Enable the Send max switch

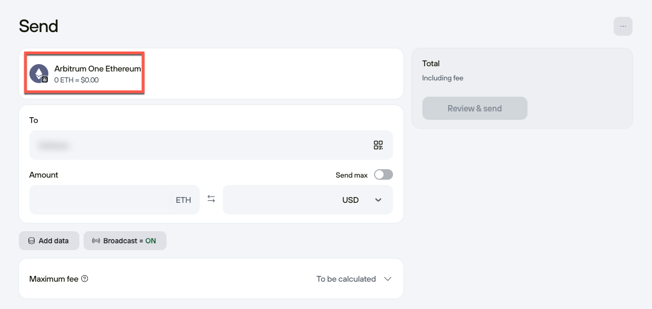(383, 175)
